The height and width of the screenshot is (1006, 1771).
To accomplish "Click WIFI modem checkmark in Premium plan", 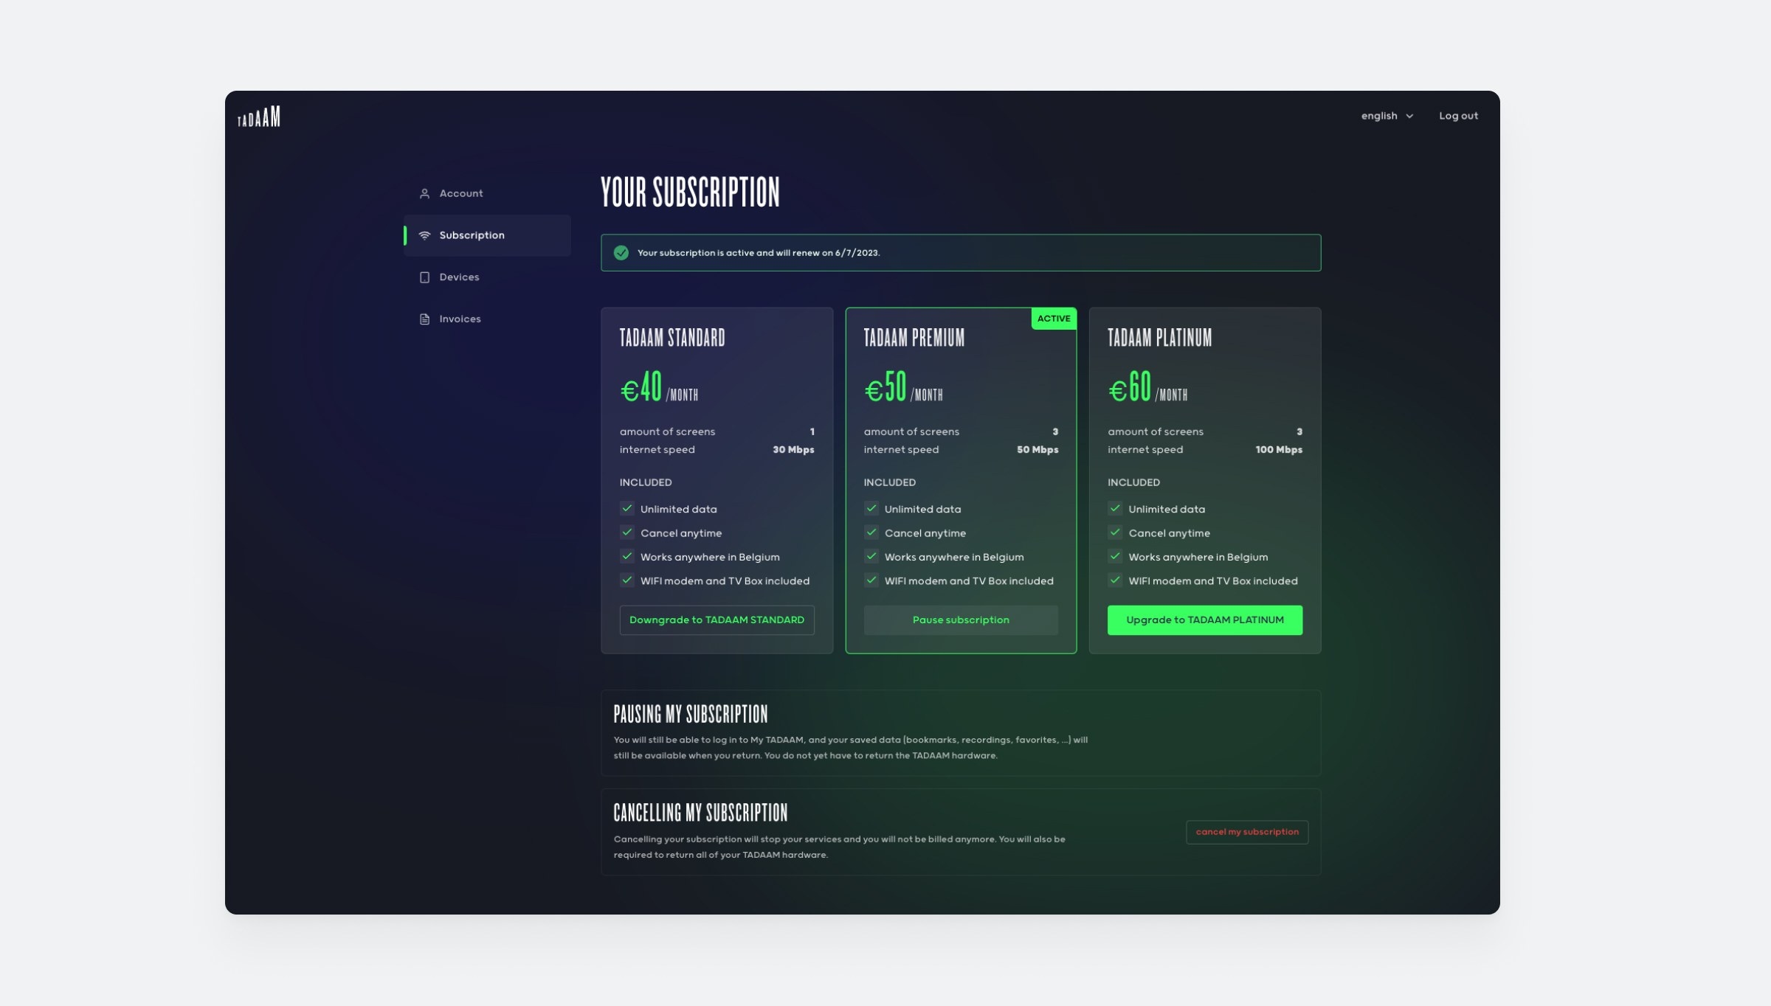I will tap(871, 580).
